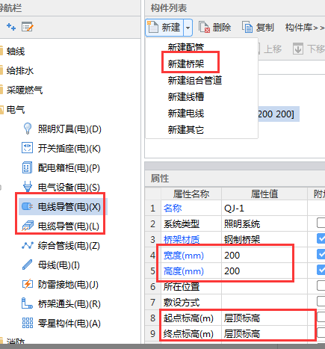Viewport: 325px width, 349px height.
Task: Select the 电线导管(电)(X) icon
Action: tap(27, 206)
